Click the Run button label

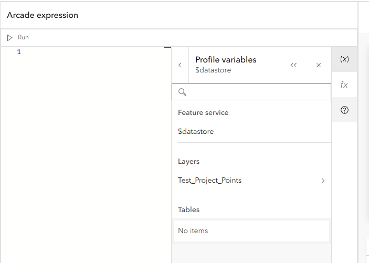(24, 38)
